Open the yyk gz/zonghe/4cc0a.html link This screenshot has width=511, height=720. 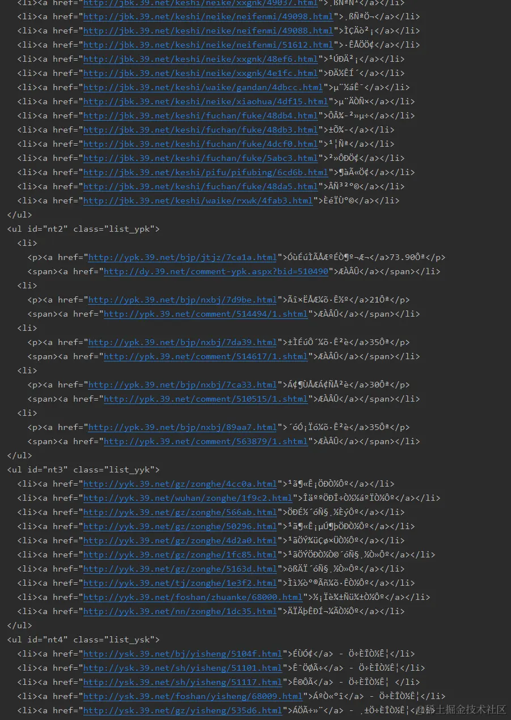[x=180, y=484]
